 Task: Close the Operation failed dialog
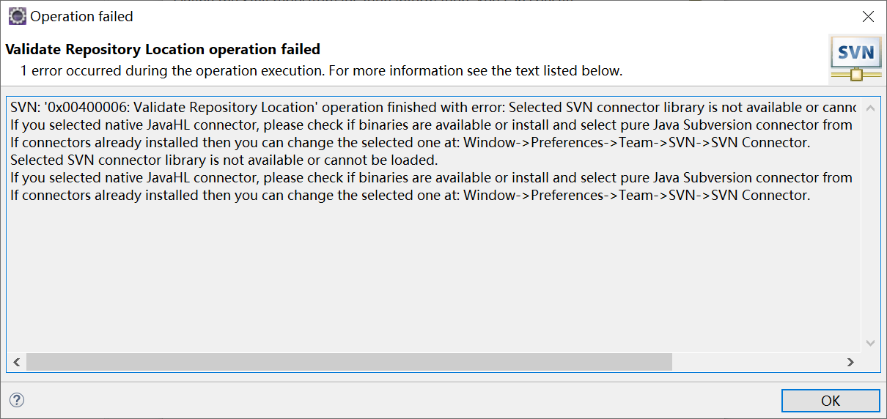(868, 16)
